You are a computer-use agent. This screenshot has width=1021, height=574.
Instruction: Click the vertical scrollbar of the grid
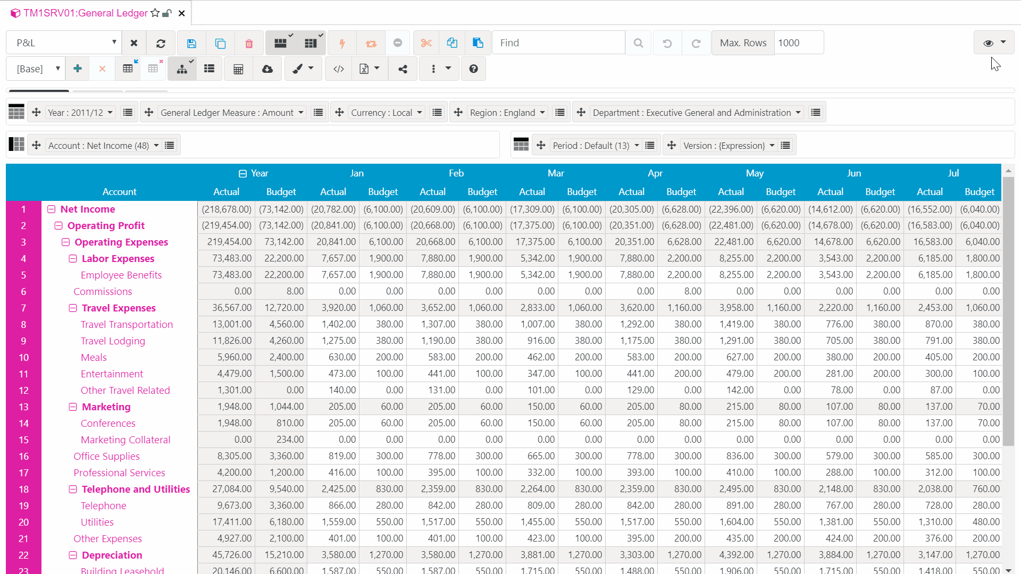(x=1008, y=311)
